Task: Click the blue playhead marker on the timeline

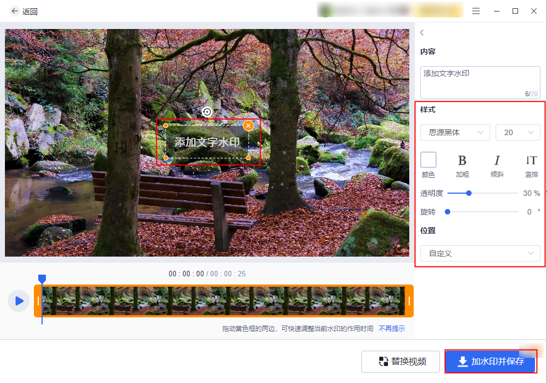Action: [x=42, y=278]
